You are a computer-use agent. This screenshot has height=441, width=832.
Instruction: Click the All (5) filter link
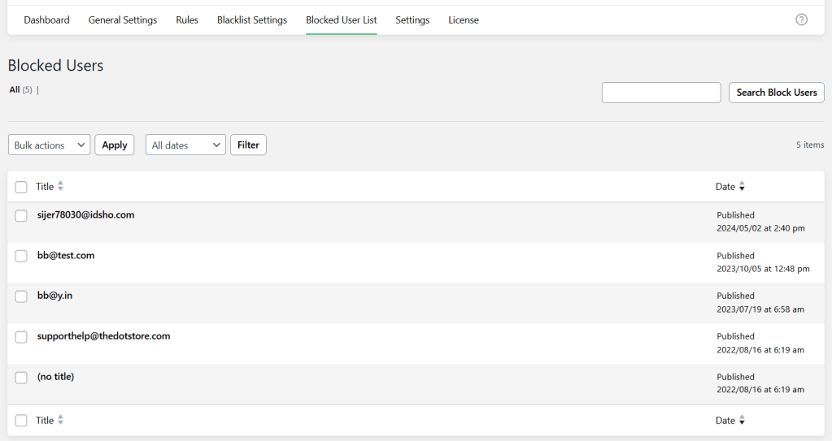(20, 89)
